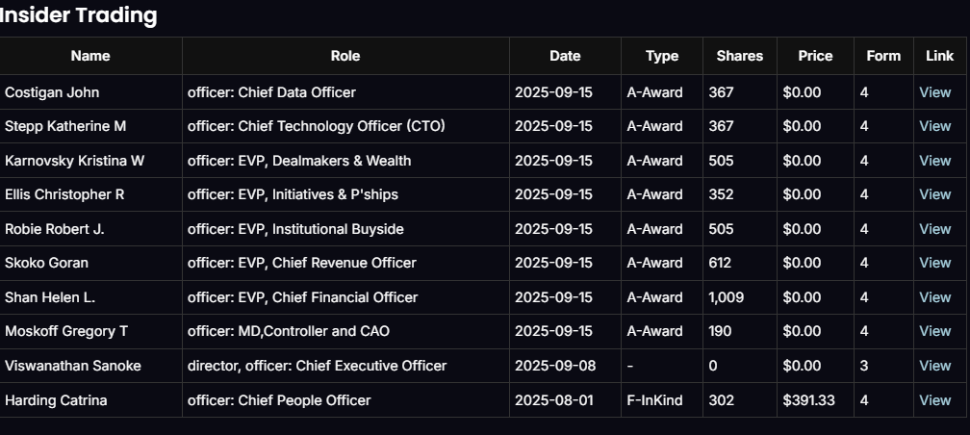Viewport: 970px width, 435px height.
Task: Click the Role column header
Action: [345, 56]
